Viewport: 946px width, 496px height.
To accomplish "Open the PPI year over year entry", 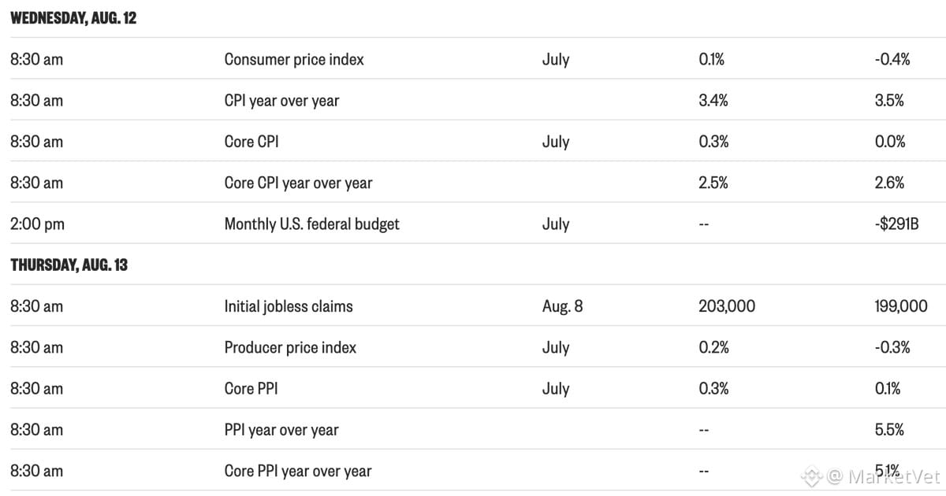I will click(x=281, y=430).
